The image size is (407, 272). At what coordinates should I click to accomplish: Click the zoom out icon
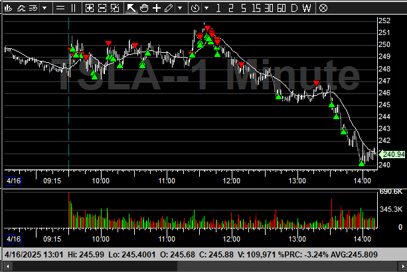[102, 9]
